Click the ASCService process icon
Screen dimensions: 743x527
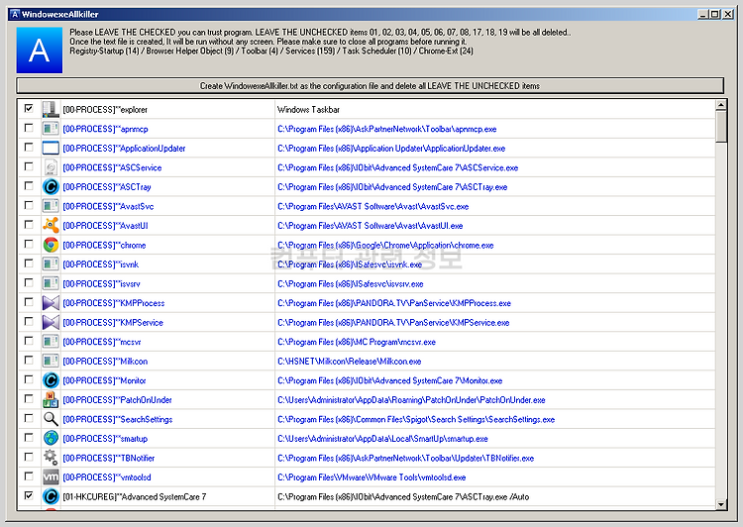(51, 167)
